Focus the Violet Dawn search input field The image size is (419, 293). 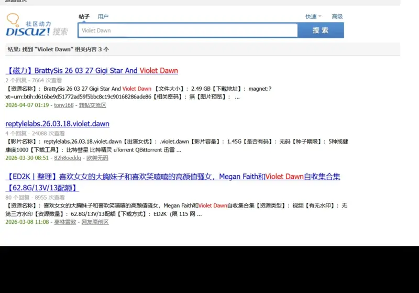coord(188,30)
